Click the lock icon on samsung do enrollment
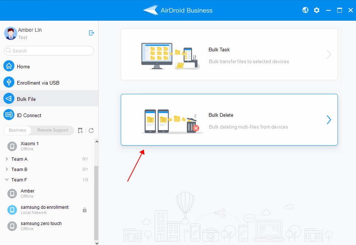The image size is (356, 245). (85, 210)
